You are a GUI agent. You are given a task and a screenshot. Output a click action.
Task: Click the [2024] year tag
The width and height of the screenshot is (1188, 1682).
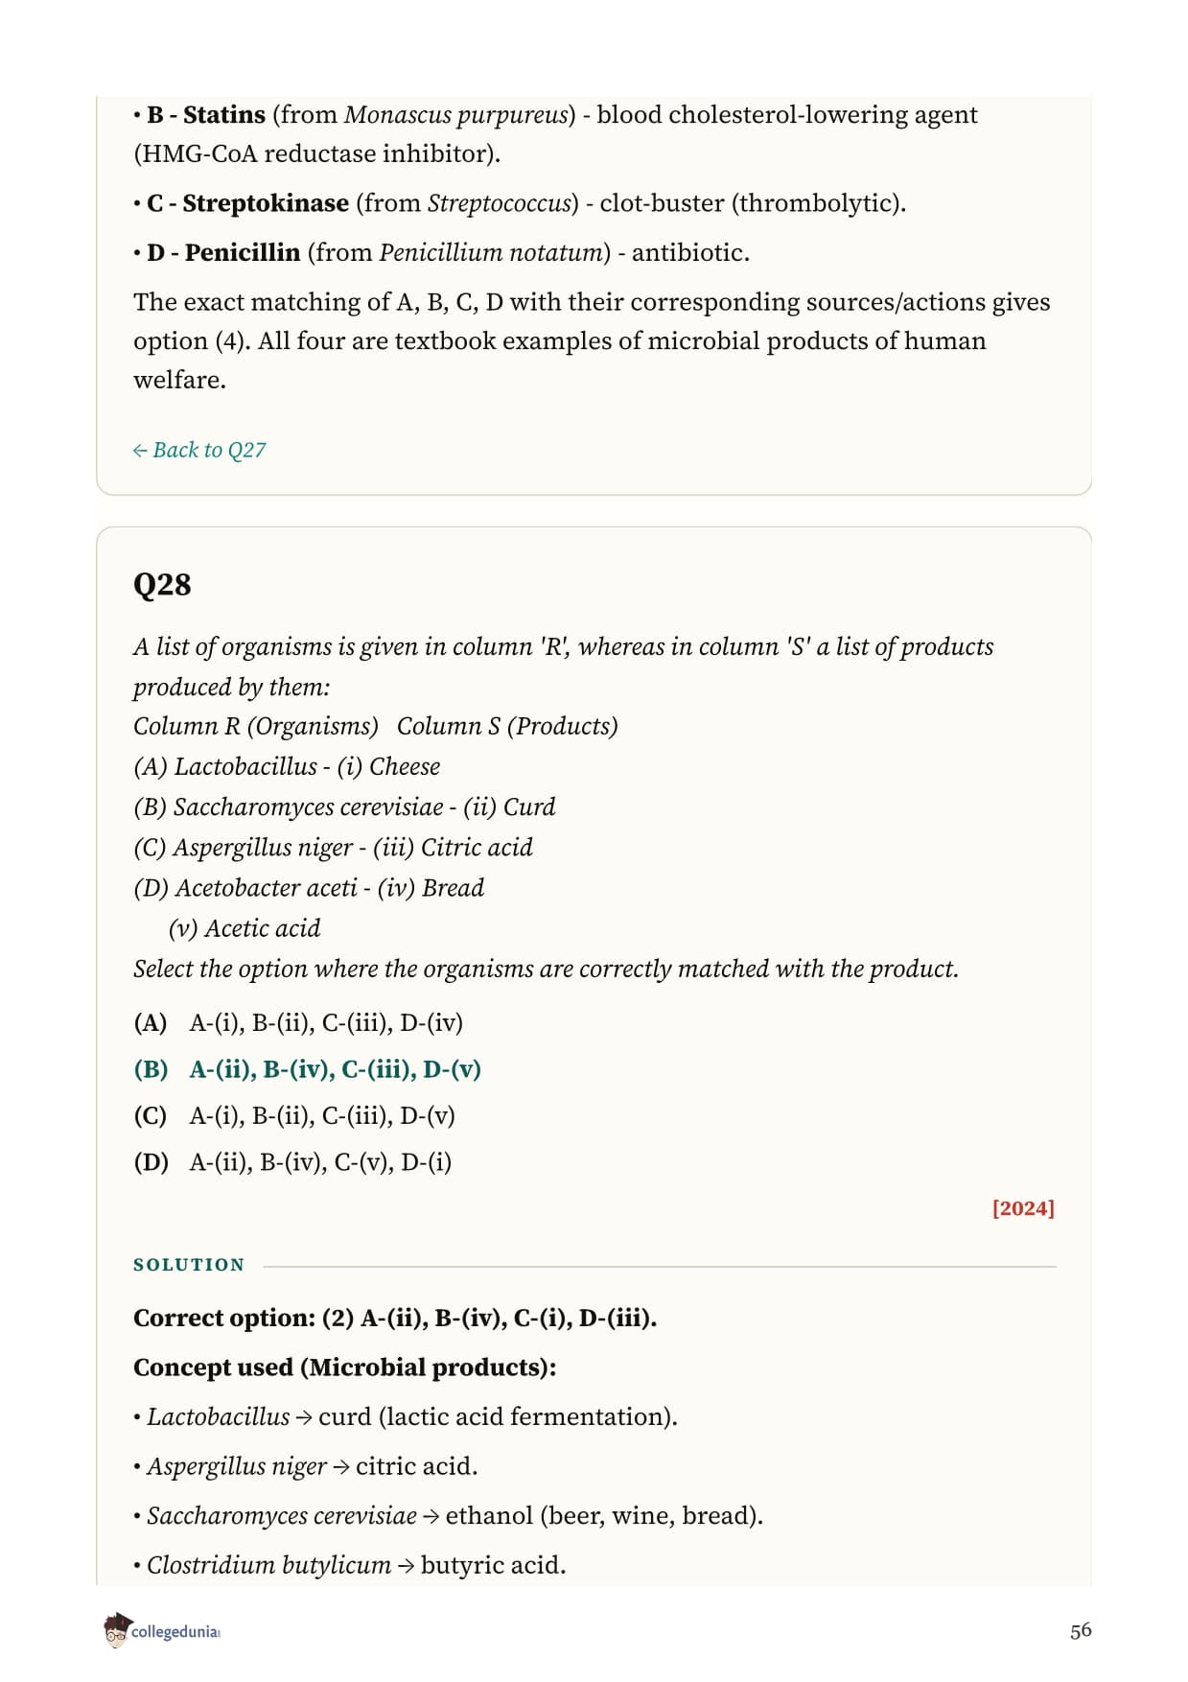click(1023, 1208)
